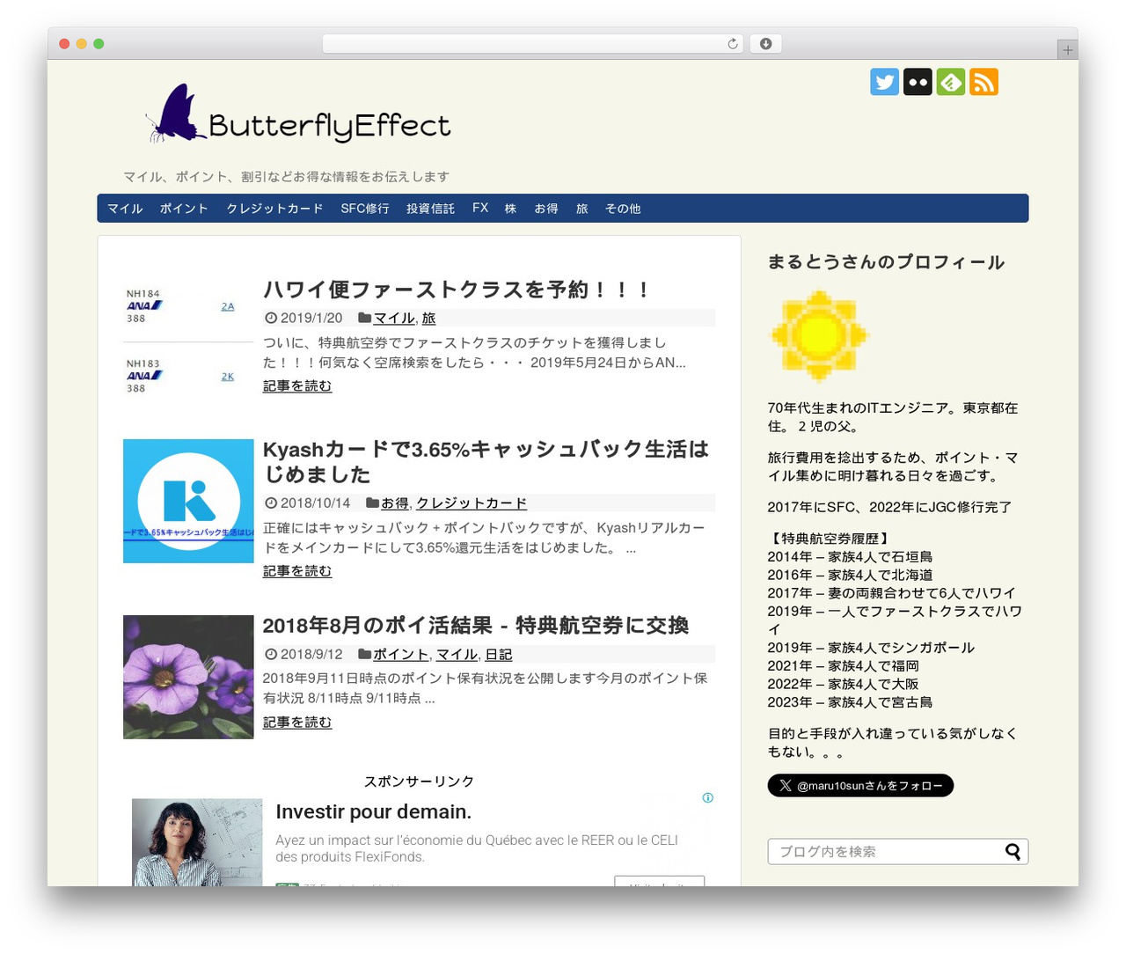This screenshot has width=1126, height=954.
Task: Click the 日記 category on the ポイ活 post
Action: [499, 654]
